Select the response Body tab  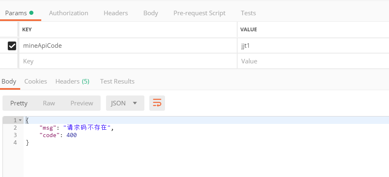point(9,82)
